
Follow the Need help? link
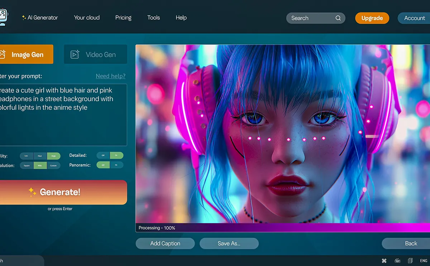point(110,76)
